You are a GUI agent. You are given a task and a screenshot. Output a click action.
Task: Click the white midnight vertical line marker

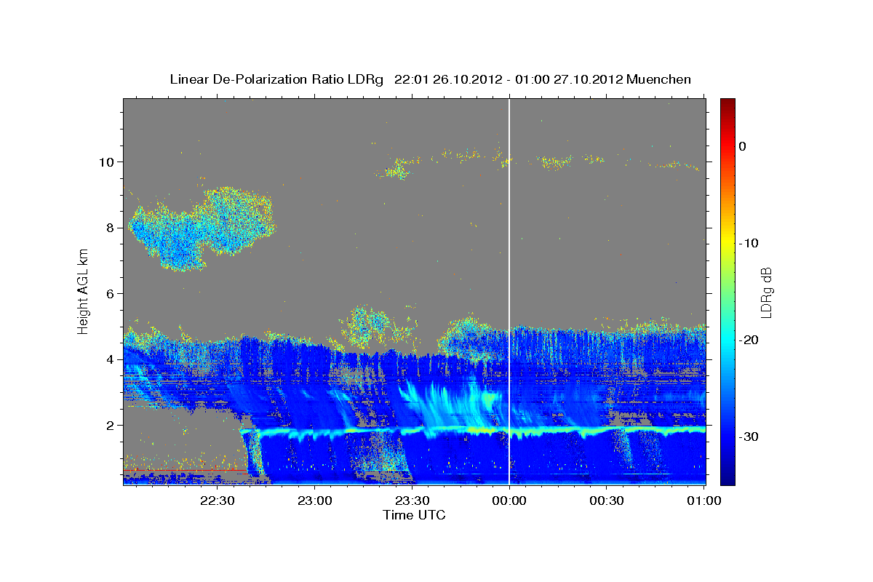509,291
